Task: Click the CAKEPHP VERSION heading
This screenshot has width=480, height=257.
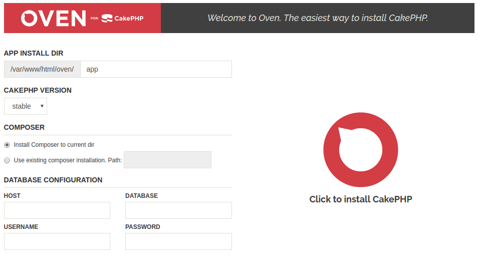Action: click(38, 90)
